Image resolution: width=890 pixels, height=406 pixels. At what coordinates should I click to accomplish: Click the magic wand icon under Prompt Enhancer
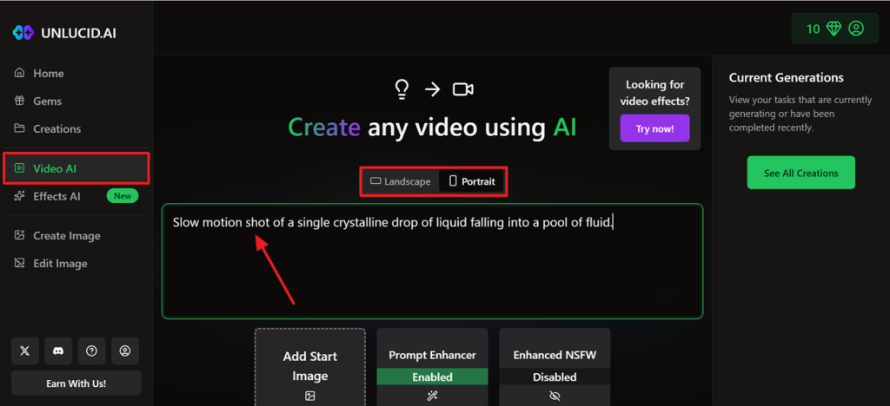tap(433, 396)
